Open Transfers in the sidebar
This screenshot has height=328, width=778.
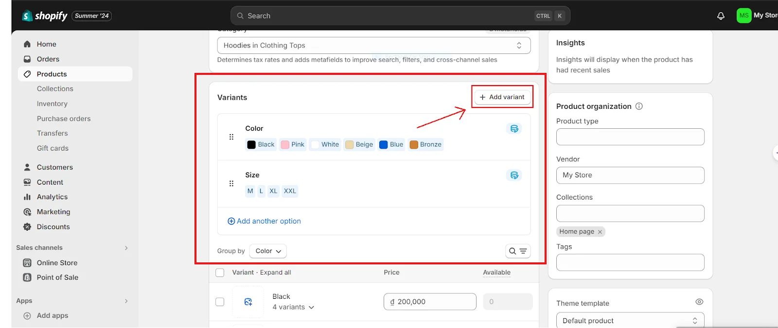53,133
